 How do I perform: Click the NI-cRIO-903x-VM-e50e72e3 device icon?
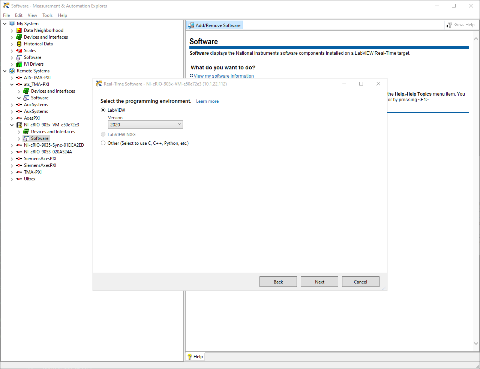pyautogui.click(x=19, y=125)
